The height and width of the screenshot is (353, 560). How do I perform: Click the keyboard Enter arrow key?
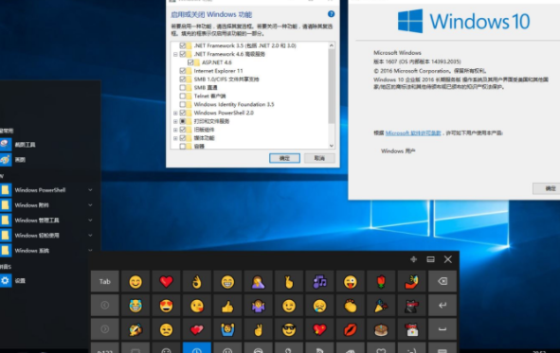pos(443,306)
